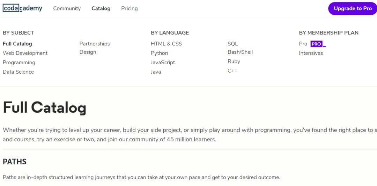Select the C++ language link
The image size is (377, 186).
click(x=232, y=71)
